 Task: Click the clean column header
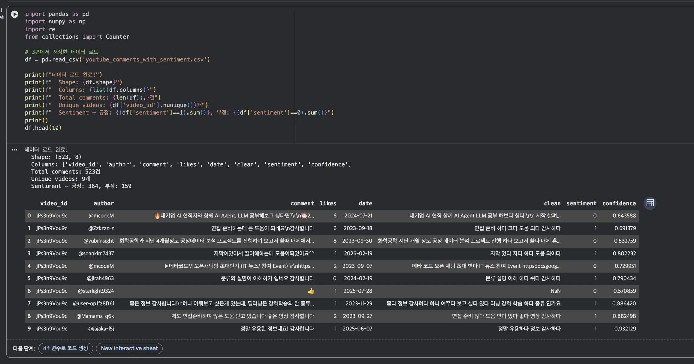552,203
